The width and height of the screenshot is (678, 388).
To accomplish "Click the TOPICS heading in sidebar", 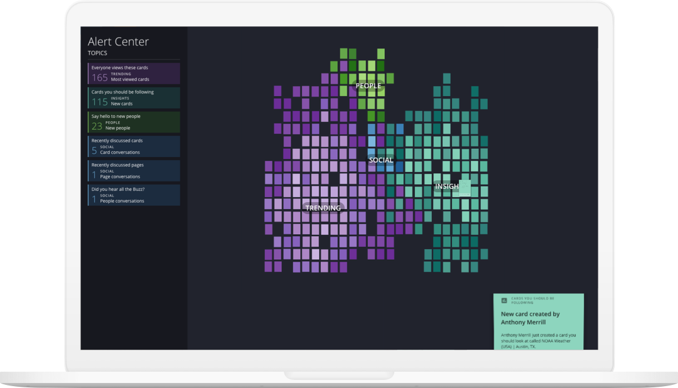I will [x=97, y=53].
